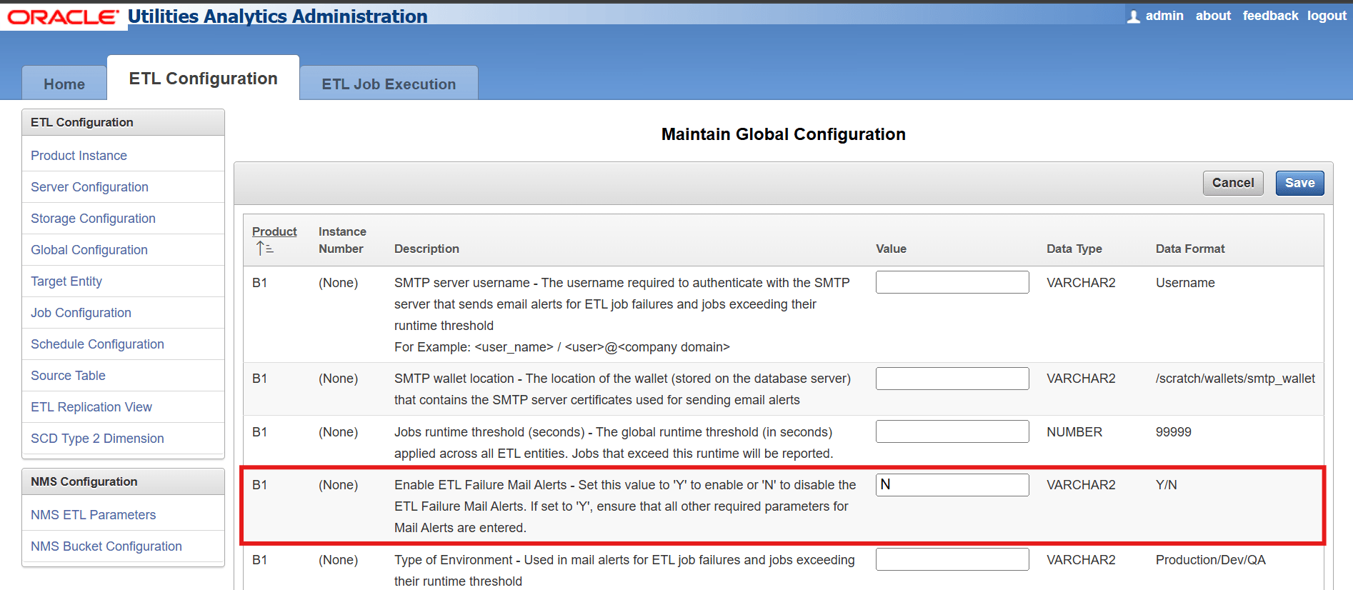Screen dimensions: 1353x590
Task: Open the ETL Job Execution tab
Action: pyautogui.click(x=389, y=84)
